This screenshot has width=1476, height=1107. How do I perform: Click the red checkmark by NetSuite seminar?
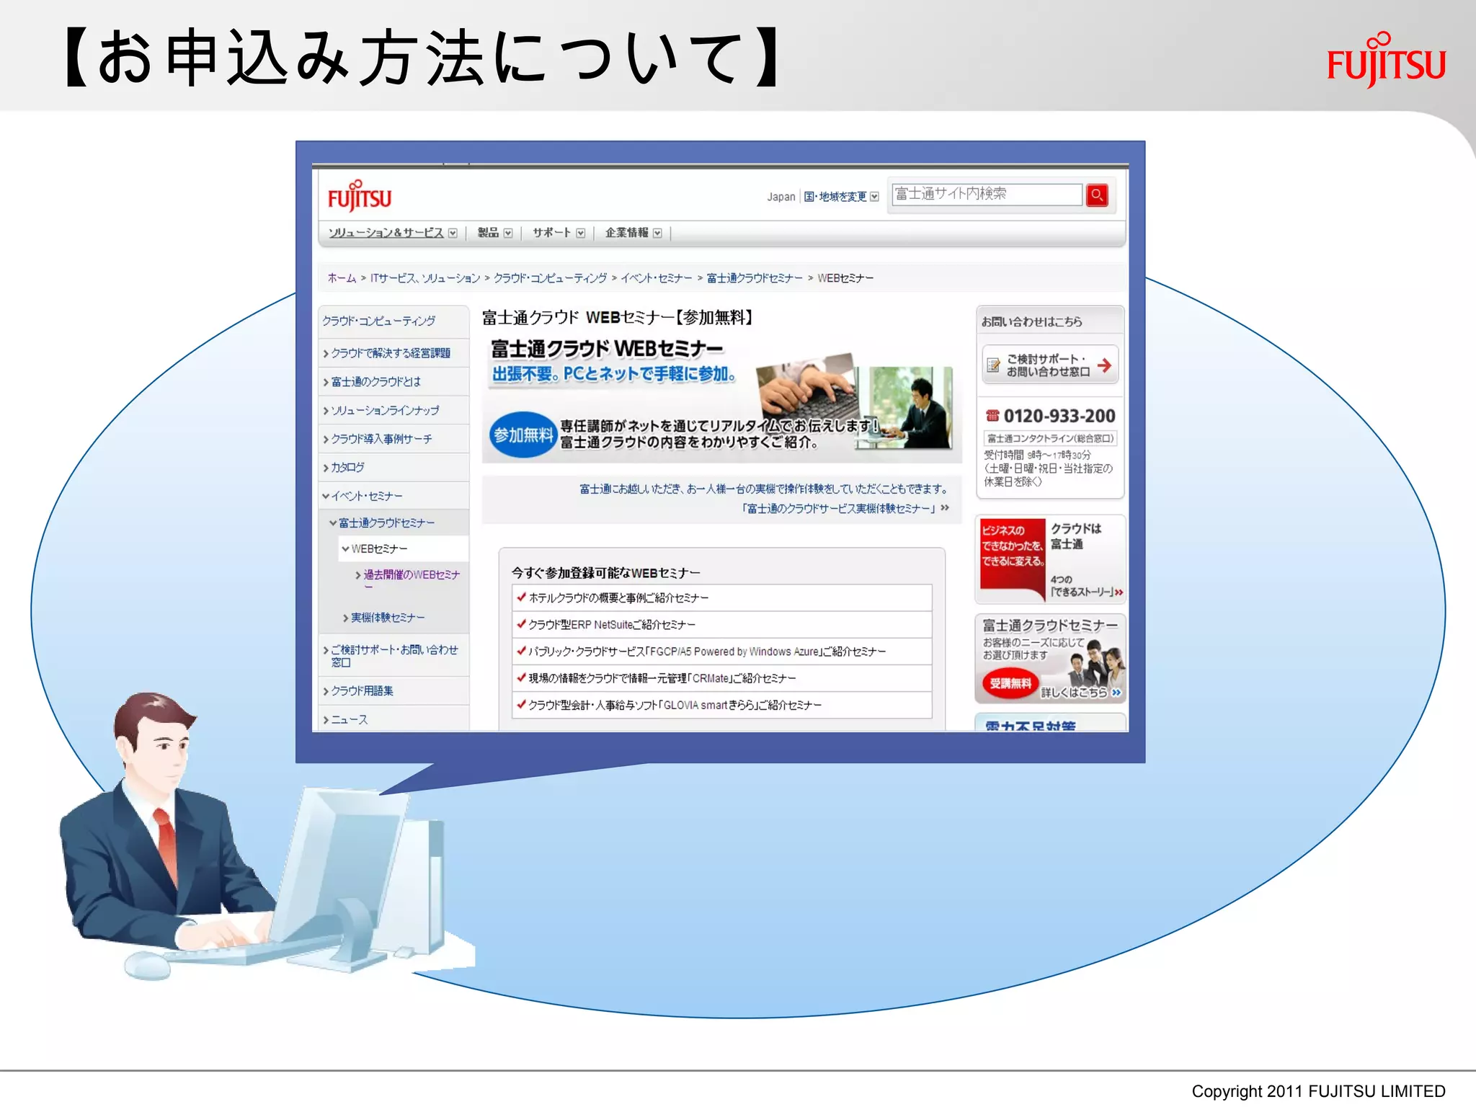coord(521,623)
